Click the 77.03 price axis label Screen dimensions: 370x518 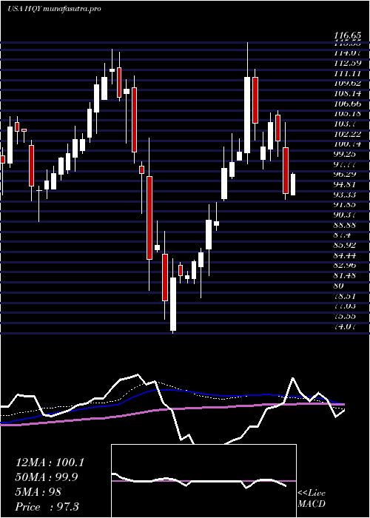click(346, 306)
